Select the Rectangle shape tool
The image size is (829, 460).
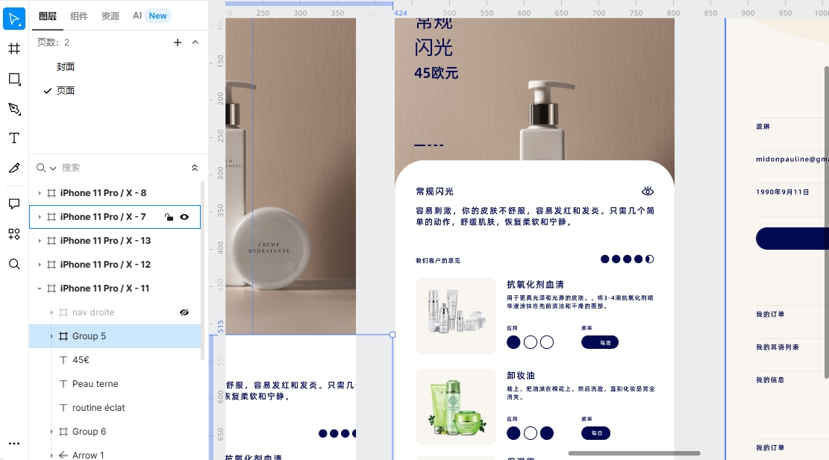coord(14,79)
